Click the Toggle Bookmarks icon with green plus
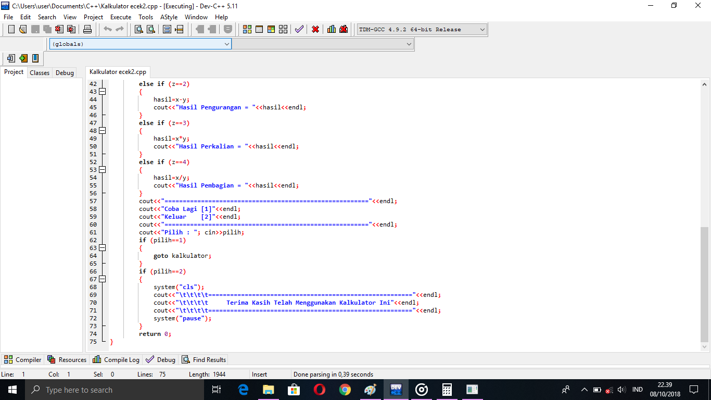Viewport: 711px width, 400px height. click(x=23, y=58)
